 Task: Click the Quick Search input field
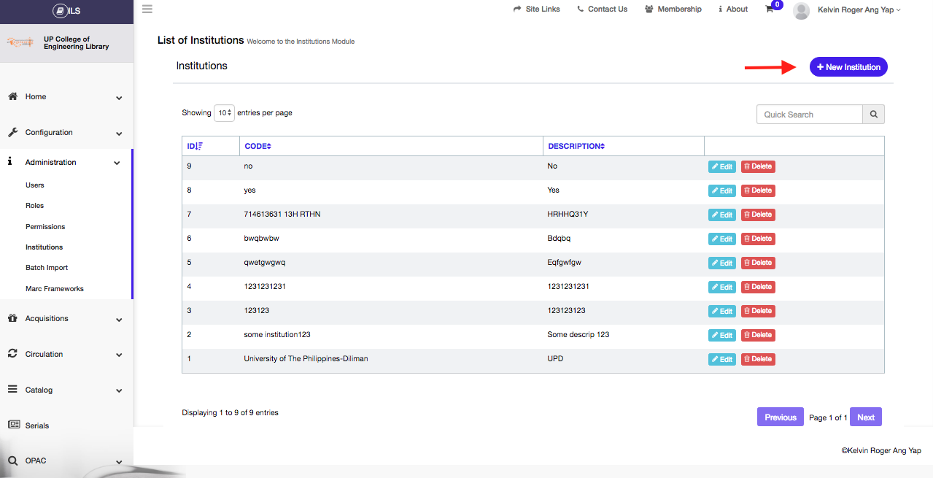[810, 115]
